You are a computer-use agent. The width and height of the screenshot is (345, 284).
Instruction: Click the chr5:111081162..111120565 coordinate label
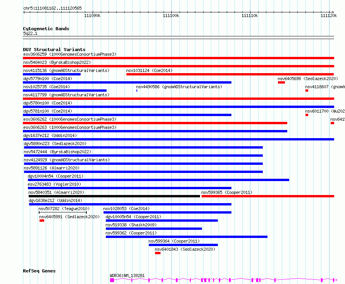[52, 8]
